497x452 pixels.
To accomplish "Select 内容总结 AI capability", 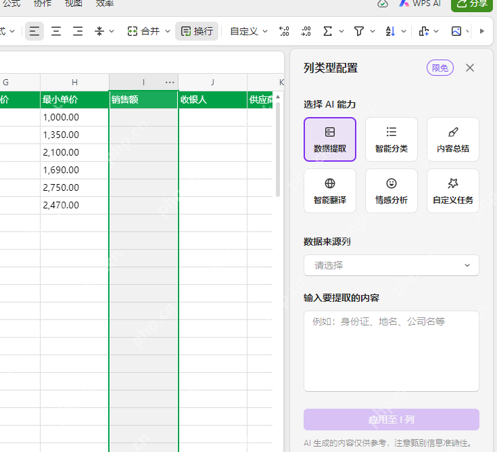I will [x=452, y=139].
